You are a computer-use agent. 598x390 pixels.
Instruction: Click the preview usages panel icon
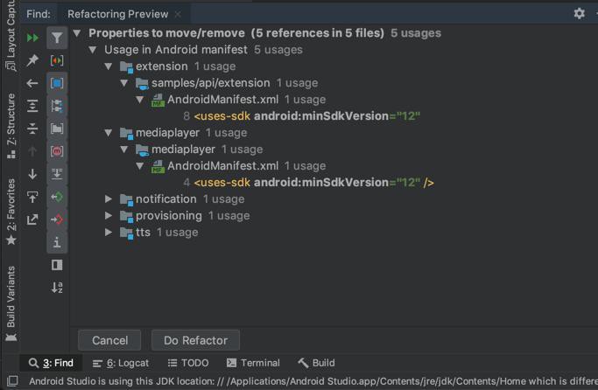click(x=57, y=265)
